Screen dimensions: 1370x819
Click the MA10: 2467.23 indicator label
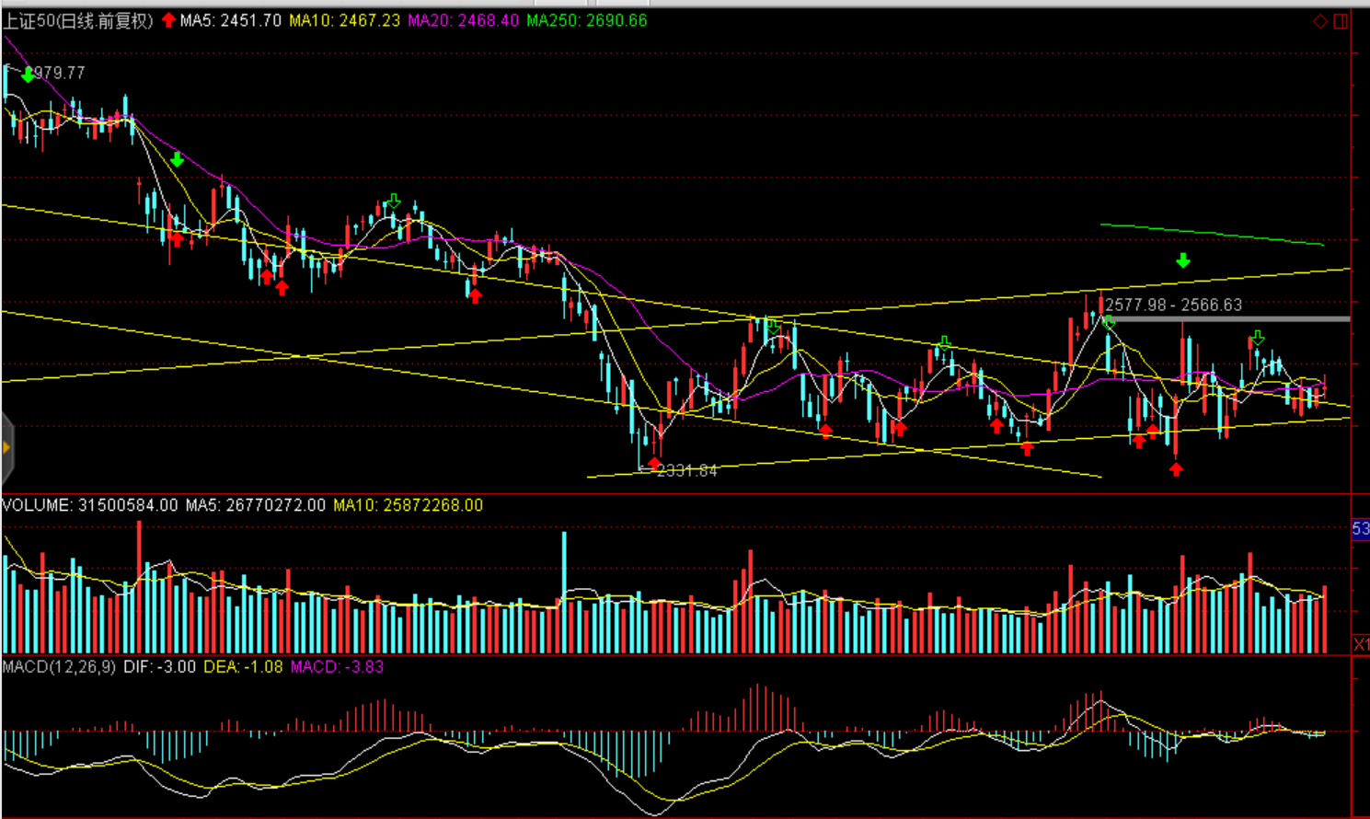point(344,20)
